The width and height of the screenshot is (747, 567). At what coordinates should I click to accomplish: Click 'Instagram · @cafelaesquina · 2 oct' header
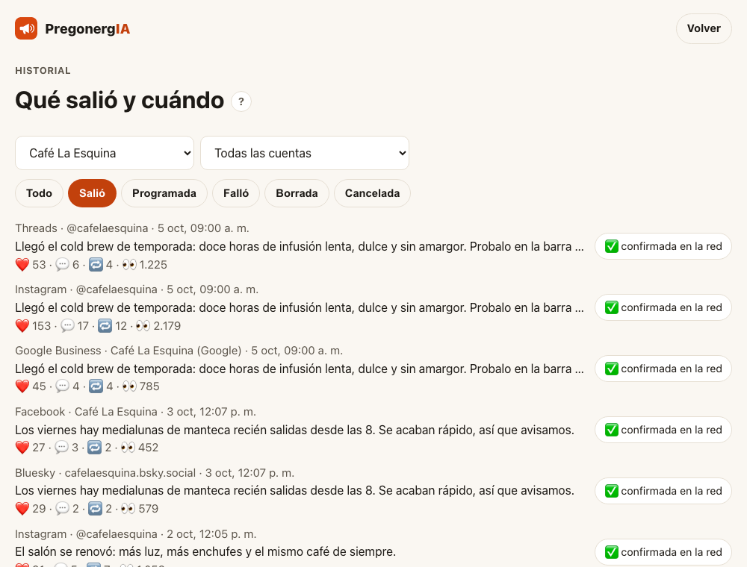(x=135, y=534)
